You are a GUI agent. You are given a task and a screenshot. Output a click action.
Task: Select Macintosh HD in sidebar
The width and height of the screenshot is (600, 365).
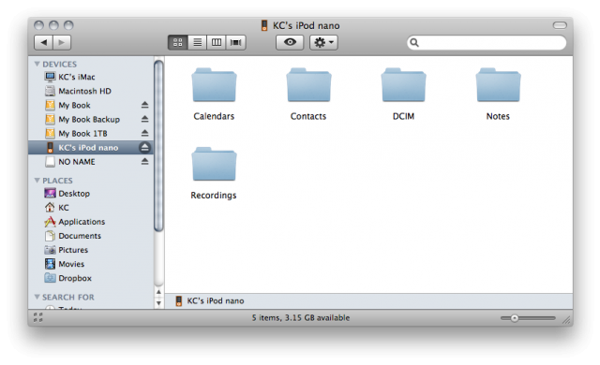pos(91,92)
